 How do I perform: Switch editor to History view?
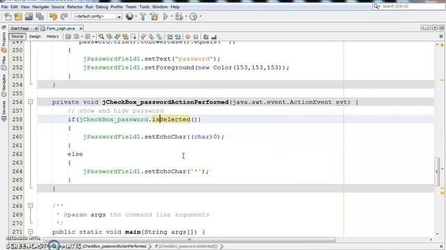pyautogui.click(x=52, y=37)
